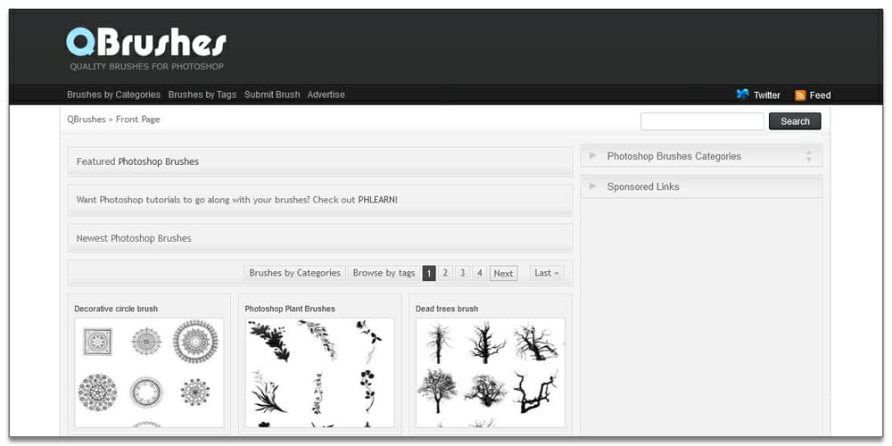Open Advertise in navigation bar
892x446 pixels.
pyautogui.click(x=326, y=95)
